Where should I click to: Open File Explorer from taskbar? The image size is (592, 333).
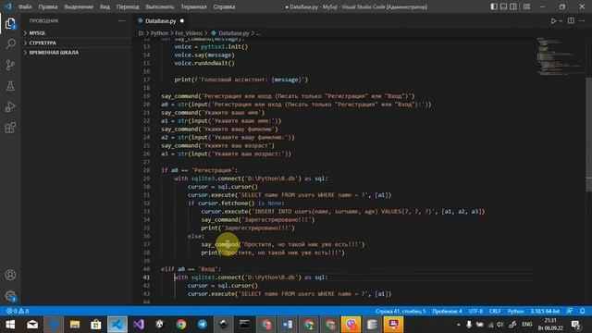click(75, 325)
